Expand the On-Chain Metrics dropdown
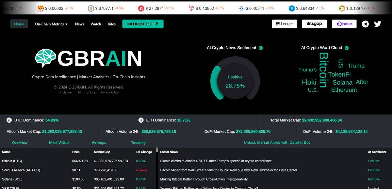Viewport: 392px width, 189px height. (51, 24)
